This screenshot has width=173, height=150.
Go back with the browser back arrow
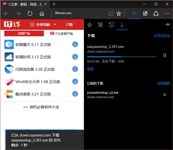click(6, 14)
